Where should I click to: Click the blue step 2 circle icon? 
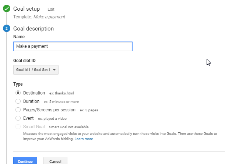click(x=7, y=29)
